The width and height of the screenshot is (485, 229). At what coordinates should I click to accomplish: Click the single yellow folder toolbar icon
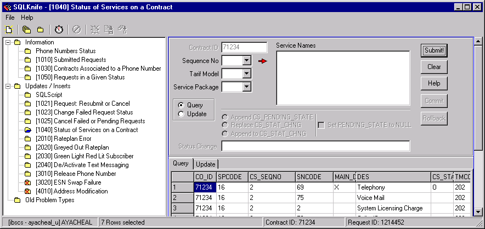tap(40, 30)
